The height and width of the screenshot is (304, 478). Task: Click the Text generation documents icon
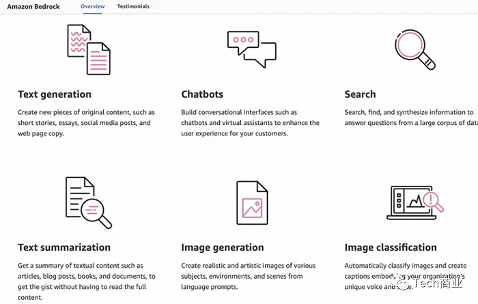click(x=89, y=50)
